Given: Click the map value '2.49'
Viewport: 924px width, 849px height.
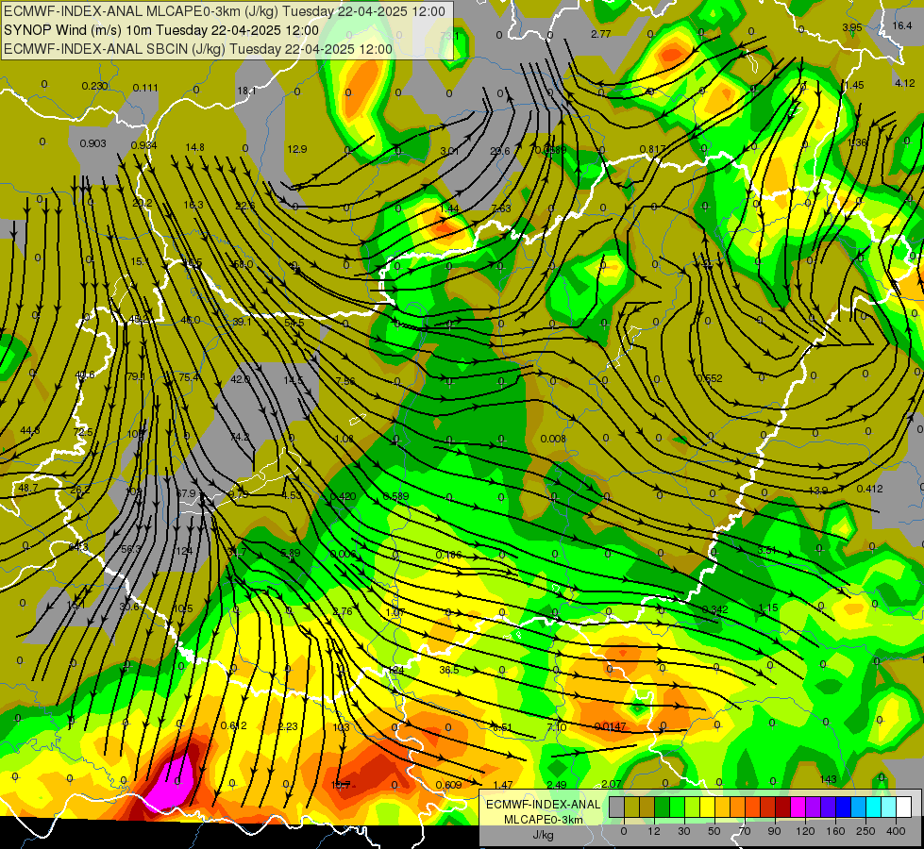Looking at the screenshot, I should (557, 785).
